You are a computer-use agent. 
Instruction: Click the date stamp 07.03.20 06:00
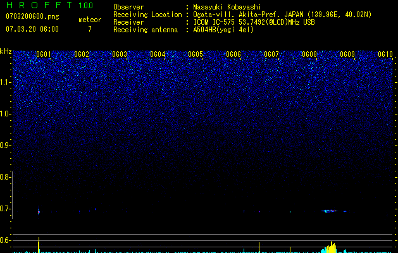(x=32, y=29)
